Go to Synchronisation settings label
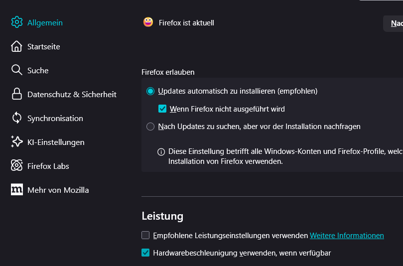 [x=55, y=118]
